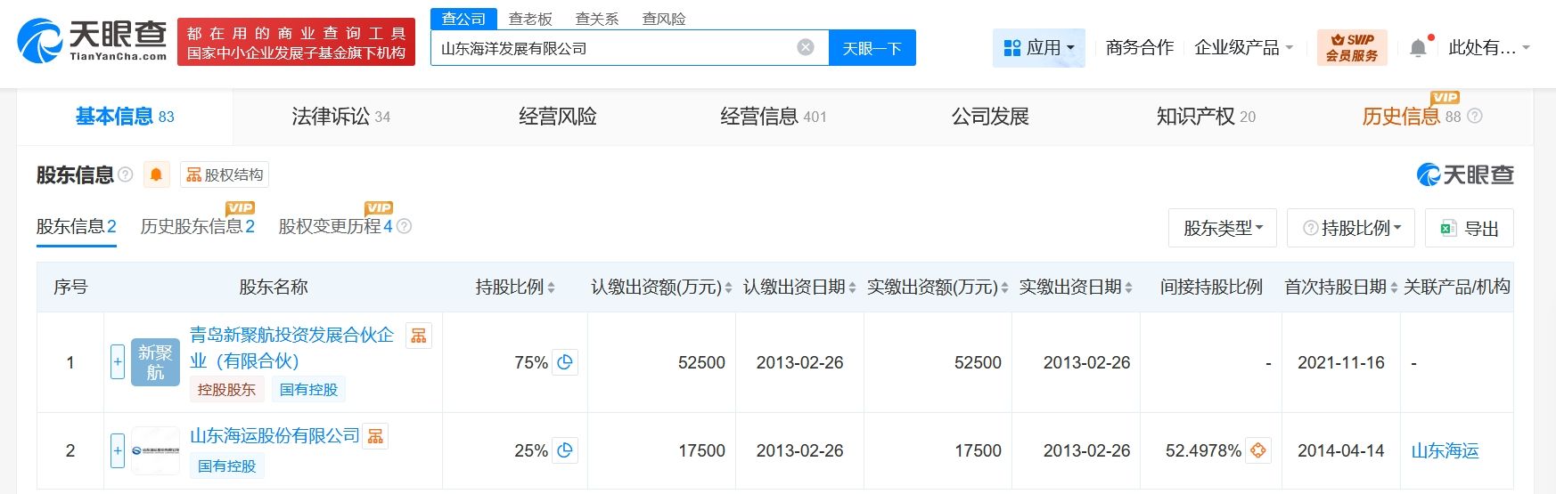Open the 经营信息 tab

[x=774, y=117]
